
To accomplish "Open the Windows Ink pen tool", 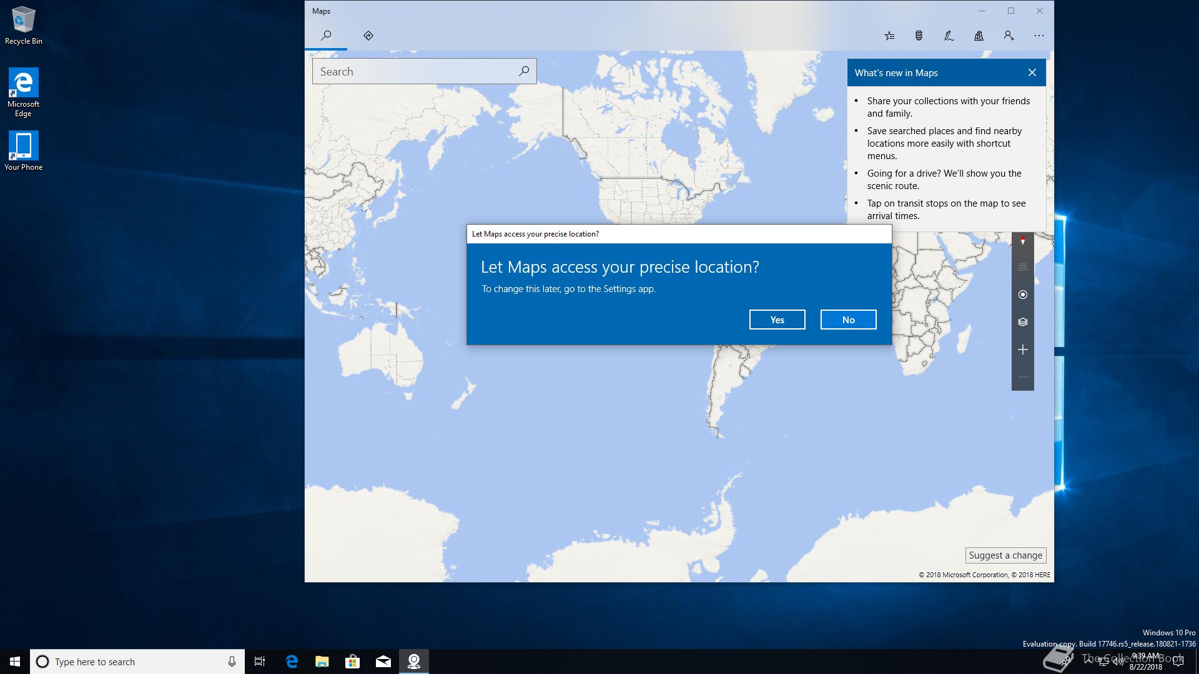I will pos(949,36).
